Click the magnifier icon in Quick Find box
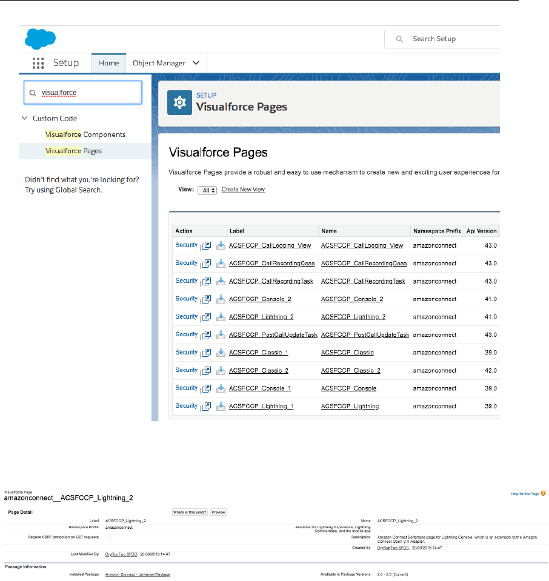549x581 pixels. click(x=33, y=93)
